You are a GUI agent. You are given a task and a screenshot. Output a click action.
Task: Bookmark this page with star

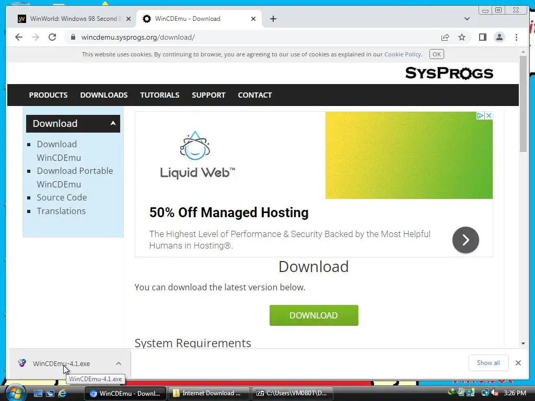click(462, 37)
